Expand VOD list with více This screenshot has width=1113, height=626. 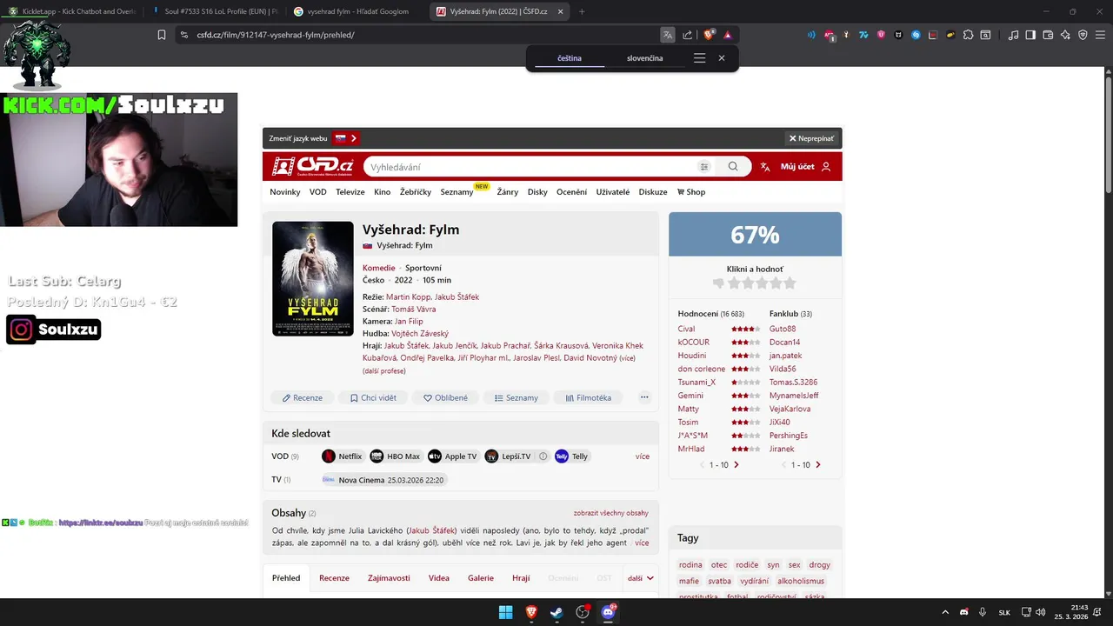(x=642, y=456)
